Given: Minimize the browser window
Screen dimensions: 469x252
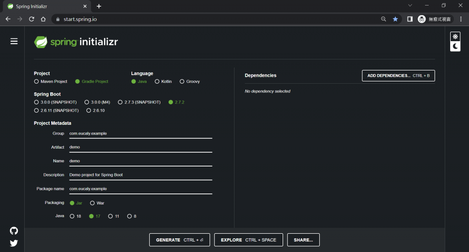Looking at the screenshot, I should point(427,5).
